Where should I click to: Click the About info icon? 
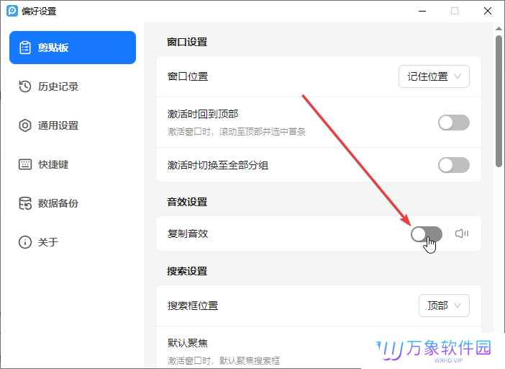tap(25, 242)
